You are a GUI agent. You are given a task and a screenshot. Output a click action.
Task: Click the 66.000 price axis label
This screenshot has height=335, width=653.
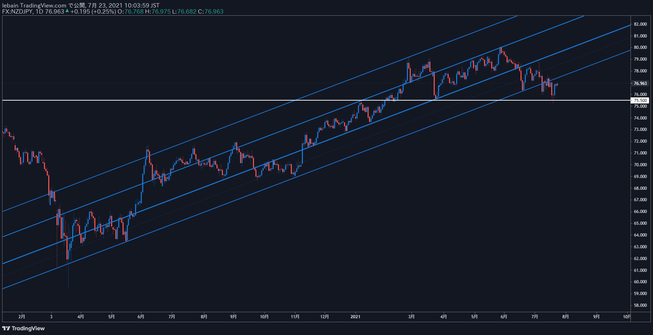[x=640, y=212]
